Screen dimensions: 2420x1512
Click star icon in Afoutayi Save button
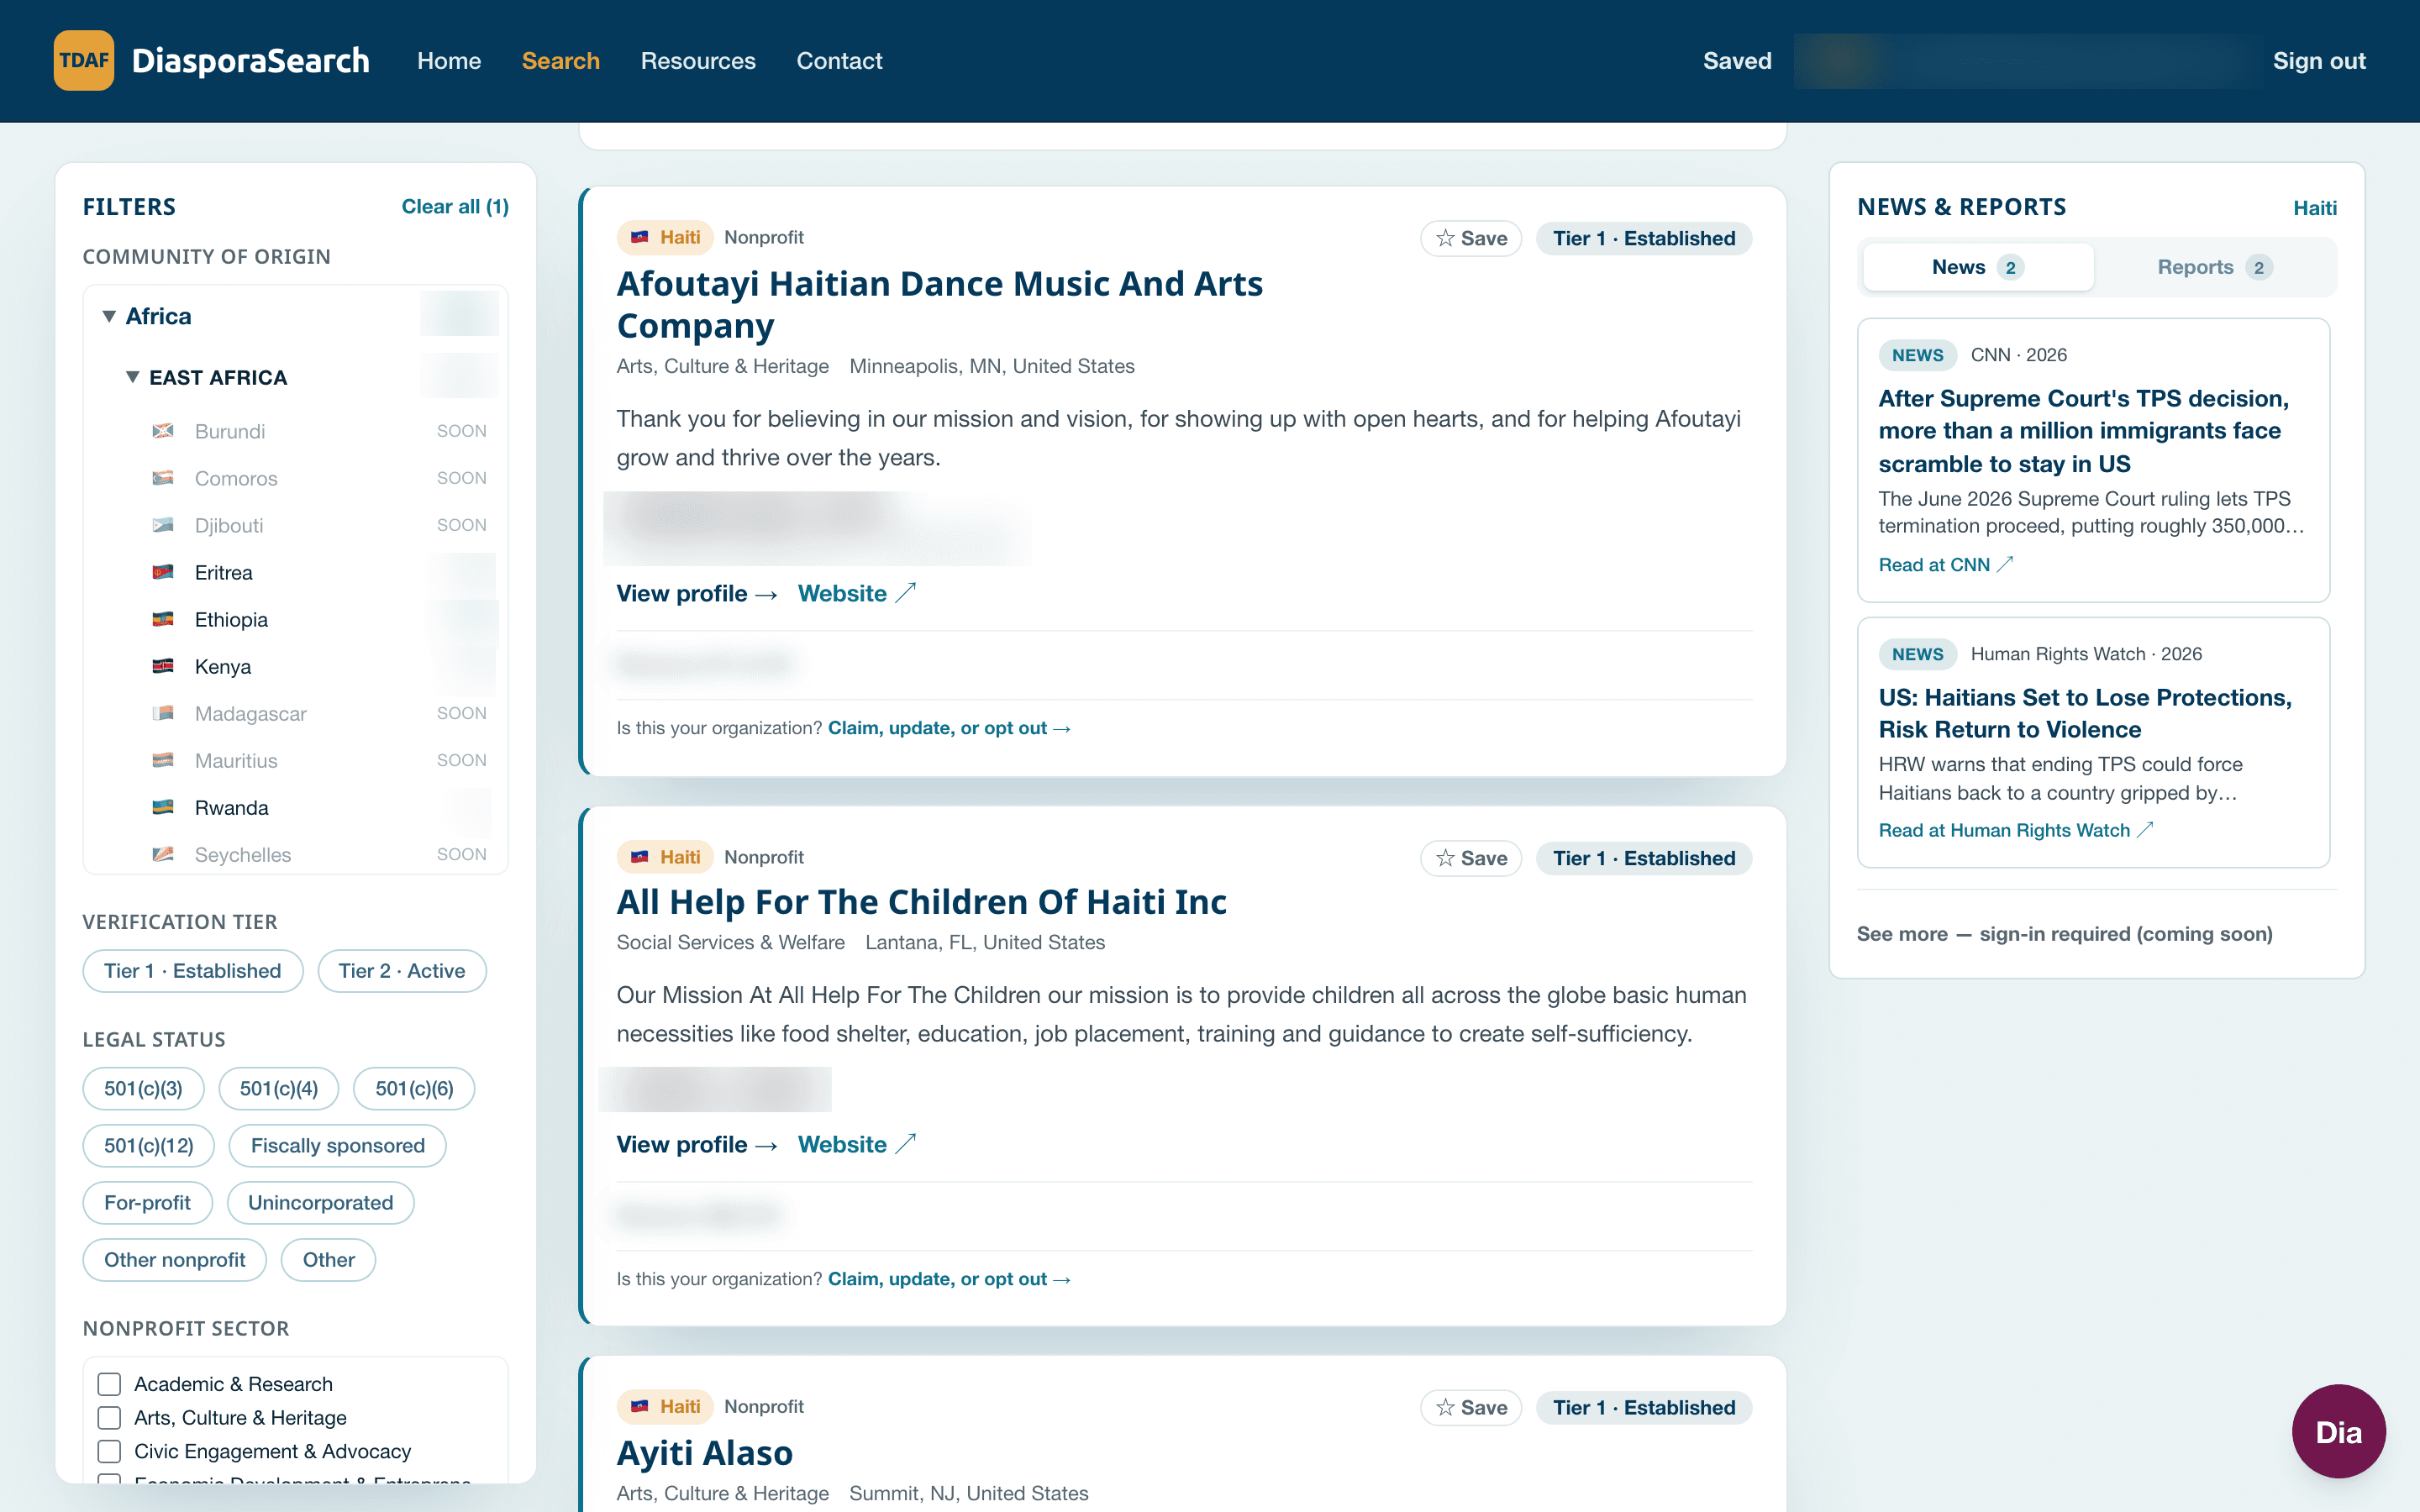point(1445,238)
